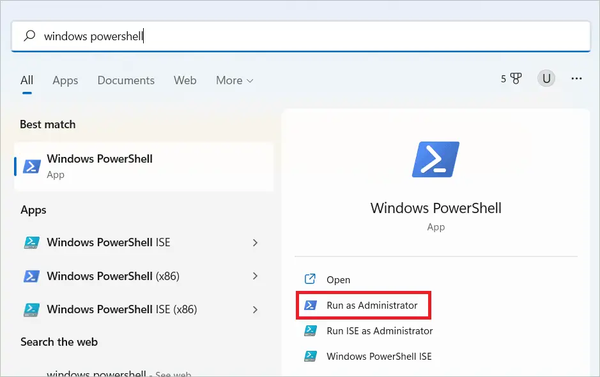Click the Windows PowerShell ISE (x86) icon
The width and height of the screenshot is (600, 377).
point(32,309)
